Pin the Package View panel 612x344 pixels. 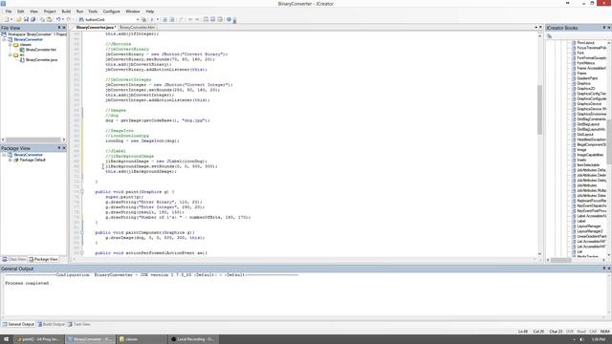59,148
